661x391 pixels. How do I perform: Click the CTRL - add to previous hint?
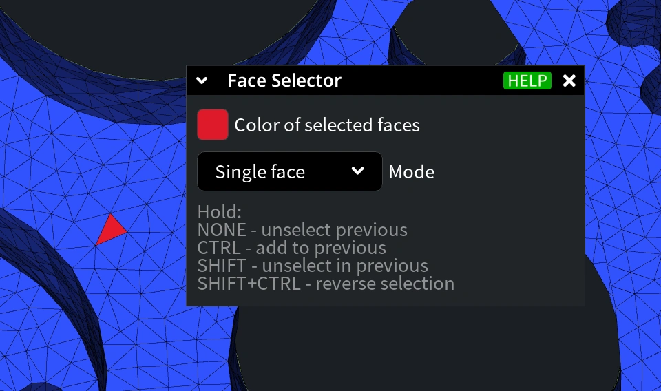pos(292,248)
